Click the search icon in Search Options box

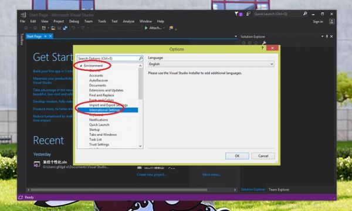[x=141, y=58]
